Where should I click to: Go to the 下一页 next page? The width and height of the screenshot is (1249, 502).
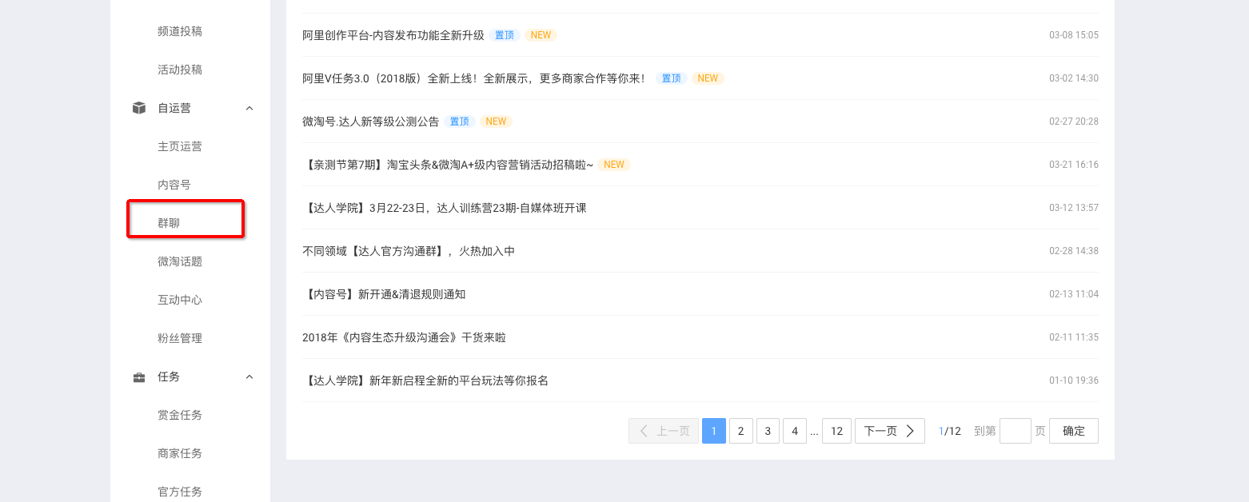890,431
